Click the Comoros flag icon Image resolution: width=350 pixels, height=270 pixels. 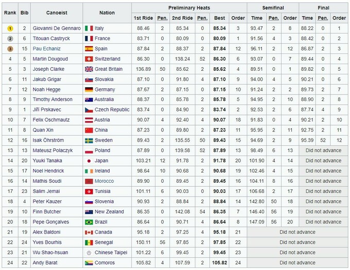(x=89, y=262)
